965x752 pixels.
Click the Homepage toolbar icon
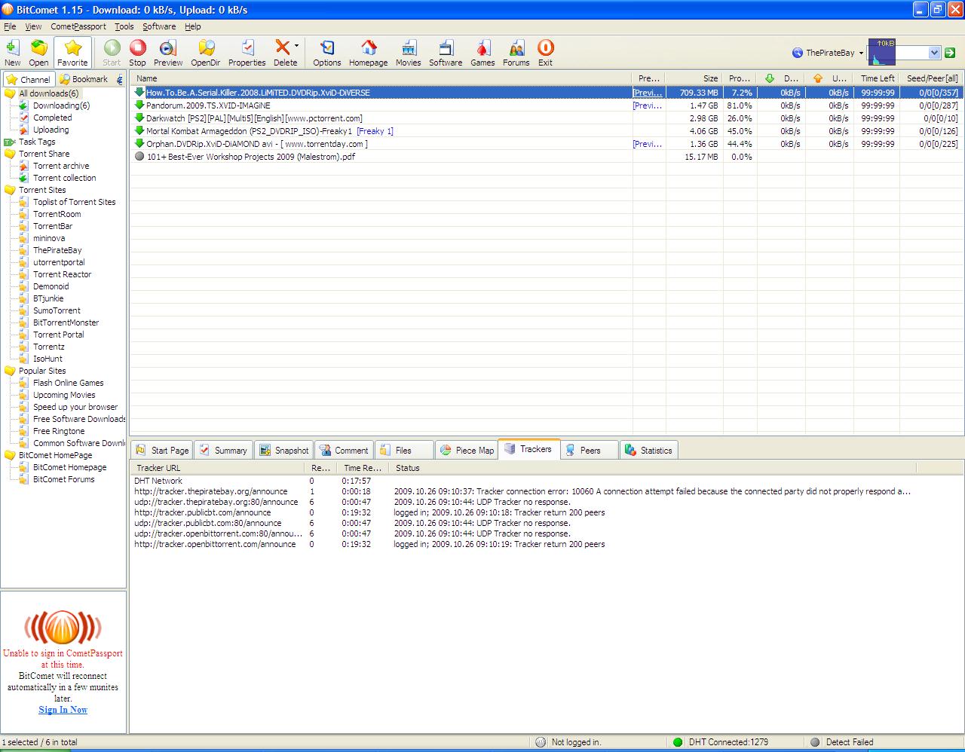[x=368, y=53]
